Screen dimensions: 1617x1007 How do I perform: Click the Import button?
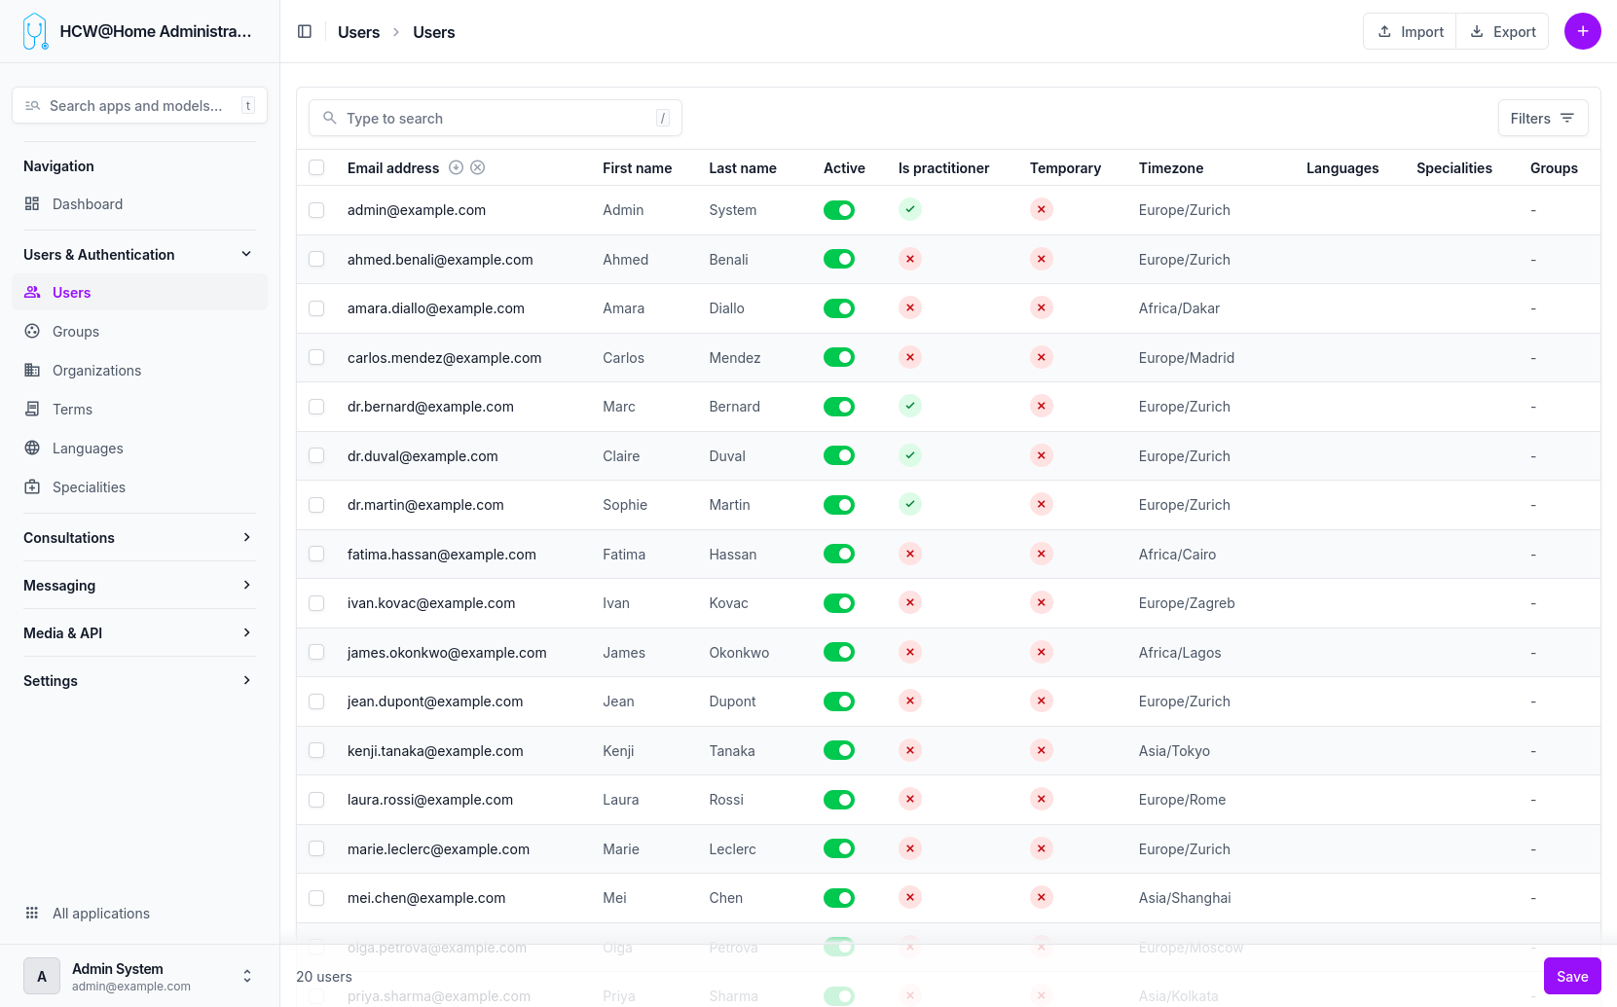[1410, 32]
